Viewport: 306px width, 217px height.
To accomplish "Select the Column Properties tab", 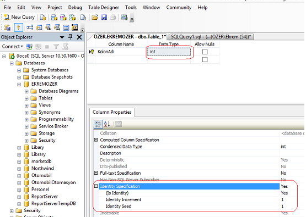I will [x=112, y=112].
